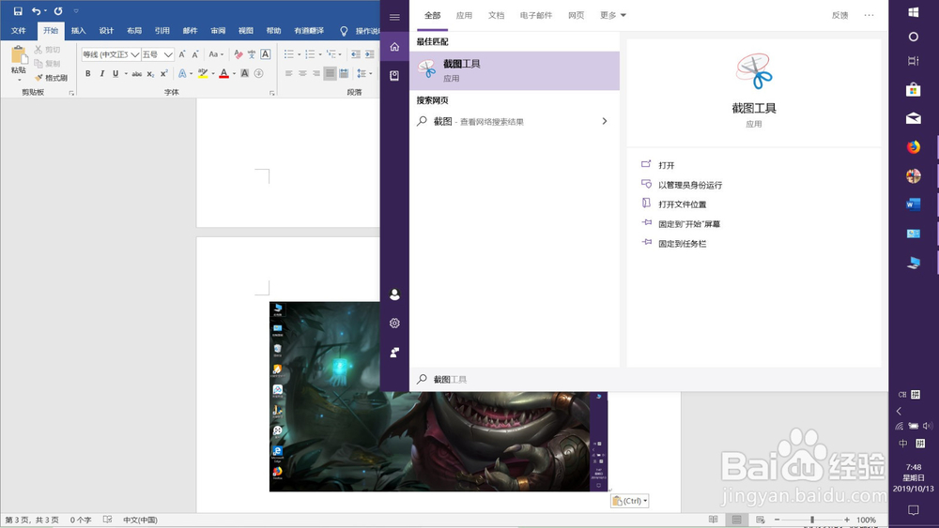The image size is (939, 528).
Task: Open the settings gear in the search sidebar
Action: pyautogui.click(x=394, y=323)
